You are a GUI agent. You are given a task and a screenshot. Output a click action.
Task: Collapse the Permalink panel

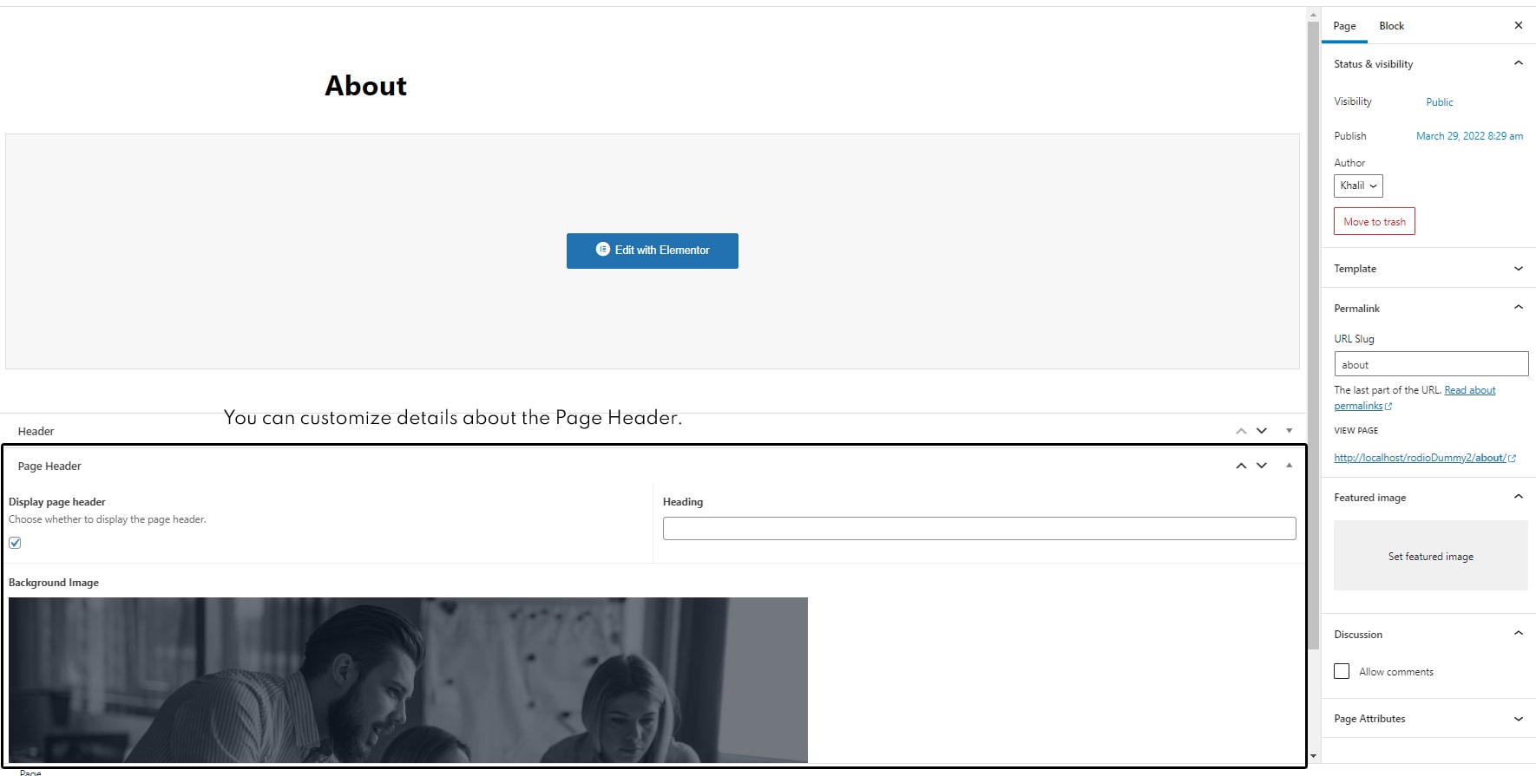(1518, 308)
